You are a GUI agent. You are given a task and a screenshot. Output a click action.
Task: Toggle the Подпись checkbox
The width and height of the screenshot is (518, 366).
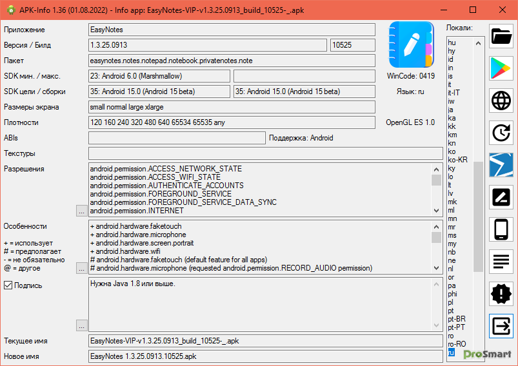[8, 285]
